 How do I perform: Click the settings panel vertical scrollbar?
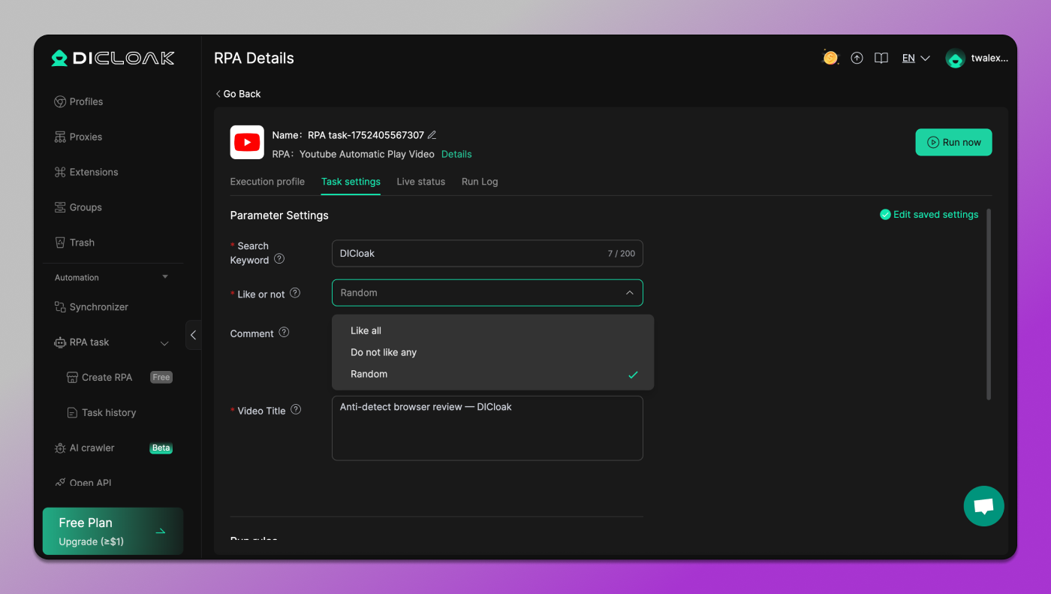tap(989, 304)
